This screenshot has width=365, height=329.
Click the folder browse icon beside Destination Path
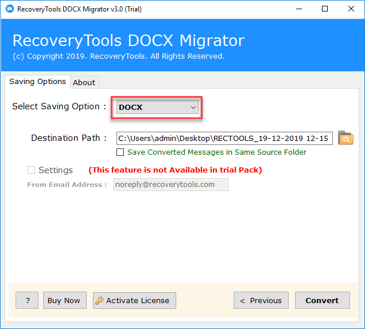pyautogui.click(x=345, y=138)
